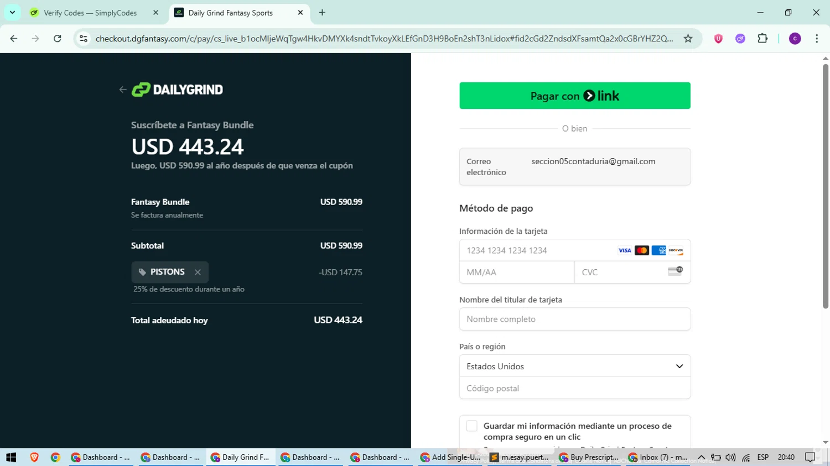This screenshot has width=830, height=466.
Task: Click the Wi-Fi network icon
Action: coord(746,457)
